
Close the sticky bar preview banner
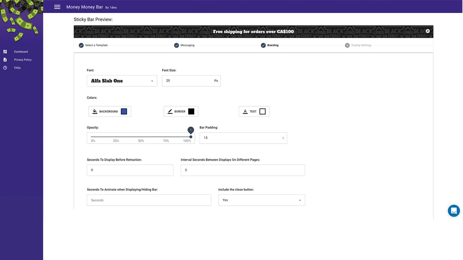coord(428,31)
